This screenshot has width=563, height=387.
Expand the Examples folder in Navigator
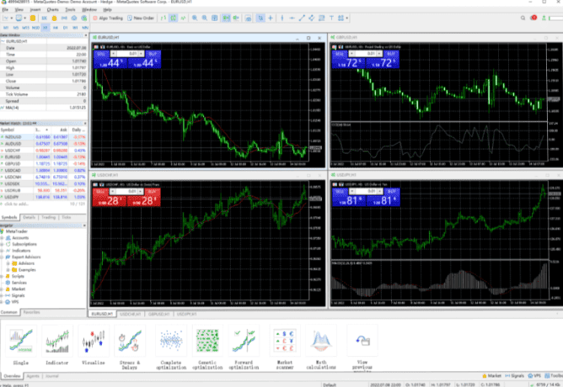(8, 270)
